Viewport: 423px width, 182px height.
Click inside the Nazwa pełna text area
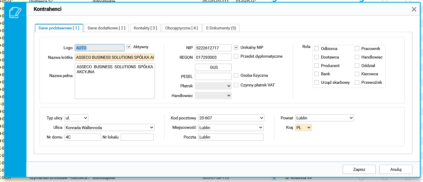pyautogui.click(x=115, y=81)
